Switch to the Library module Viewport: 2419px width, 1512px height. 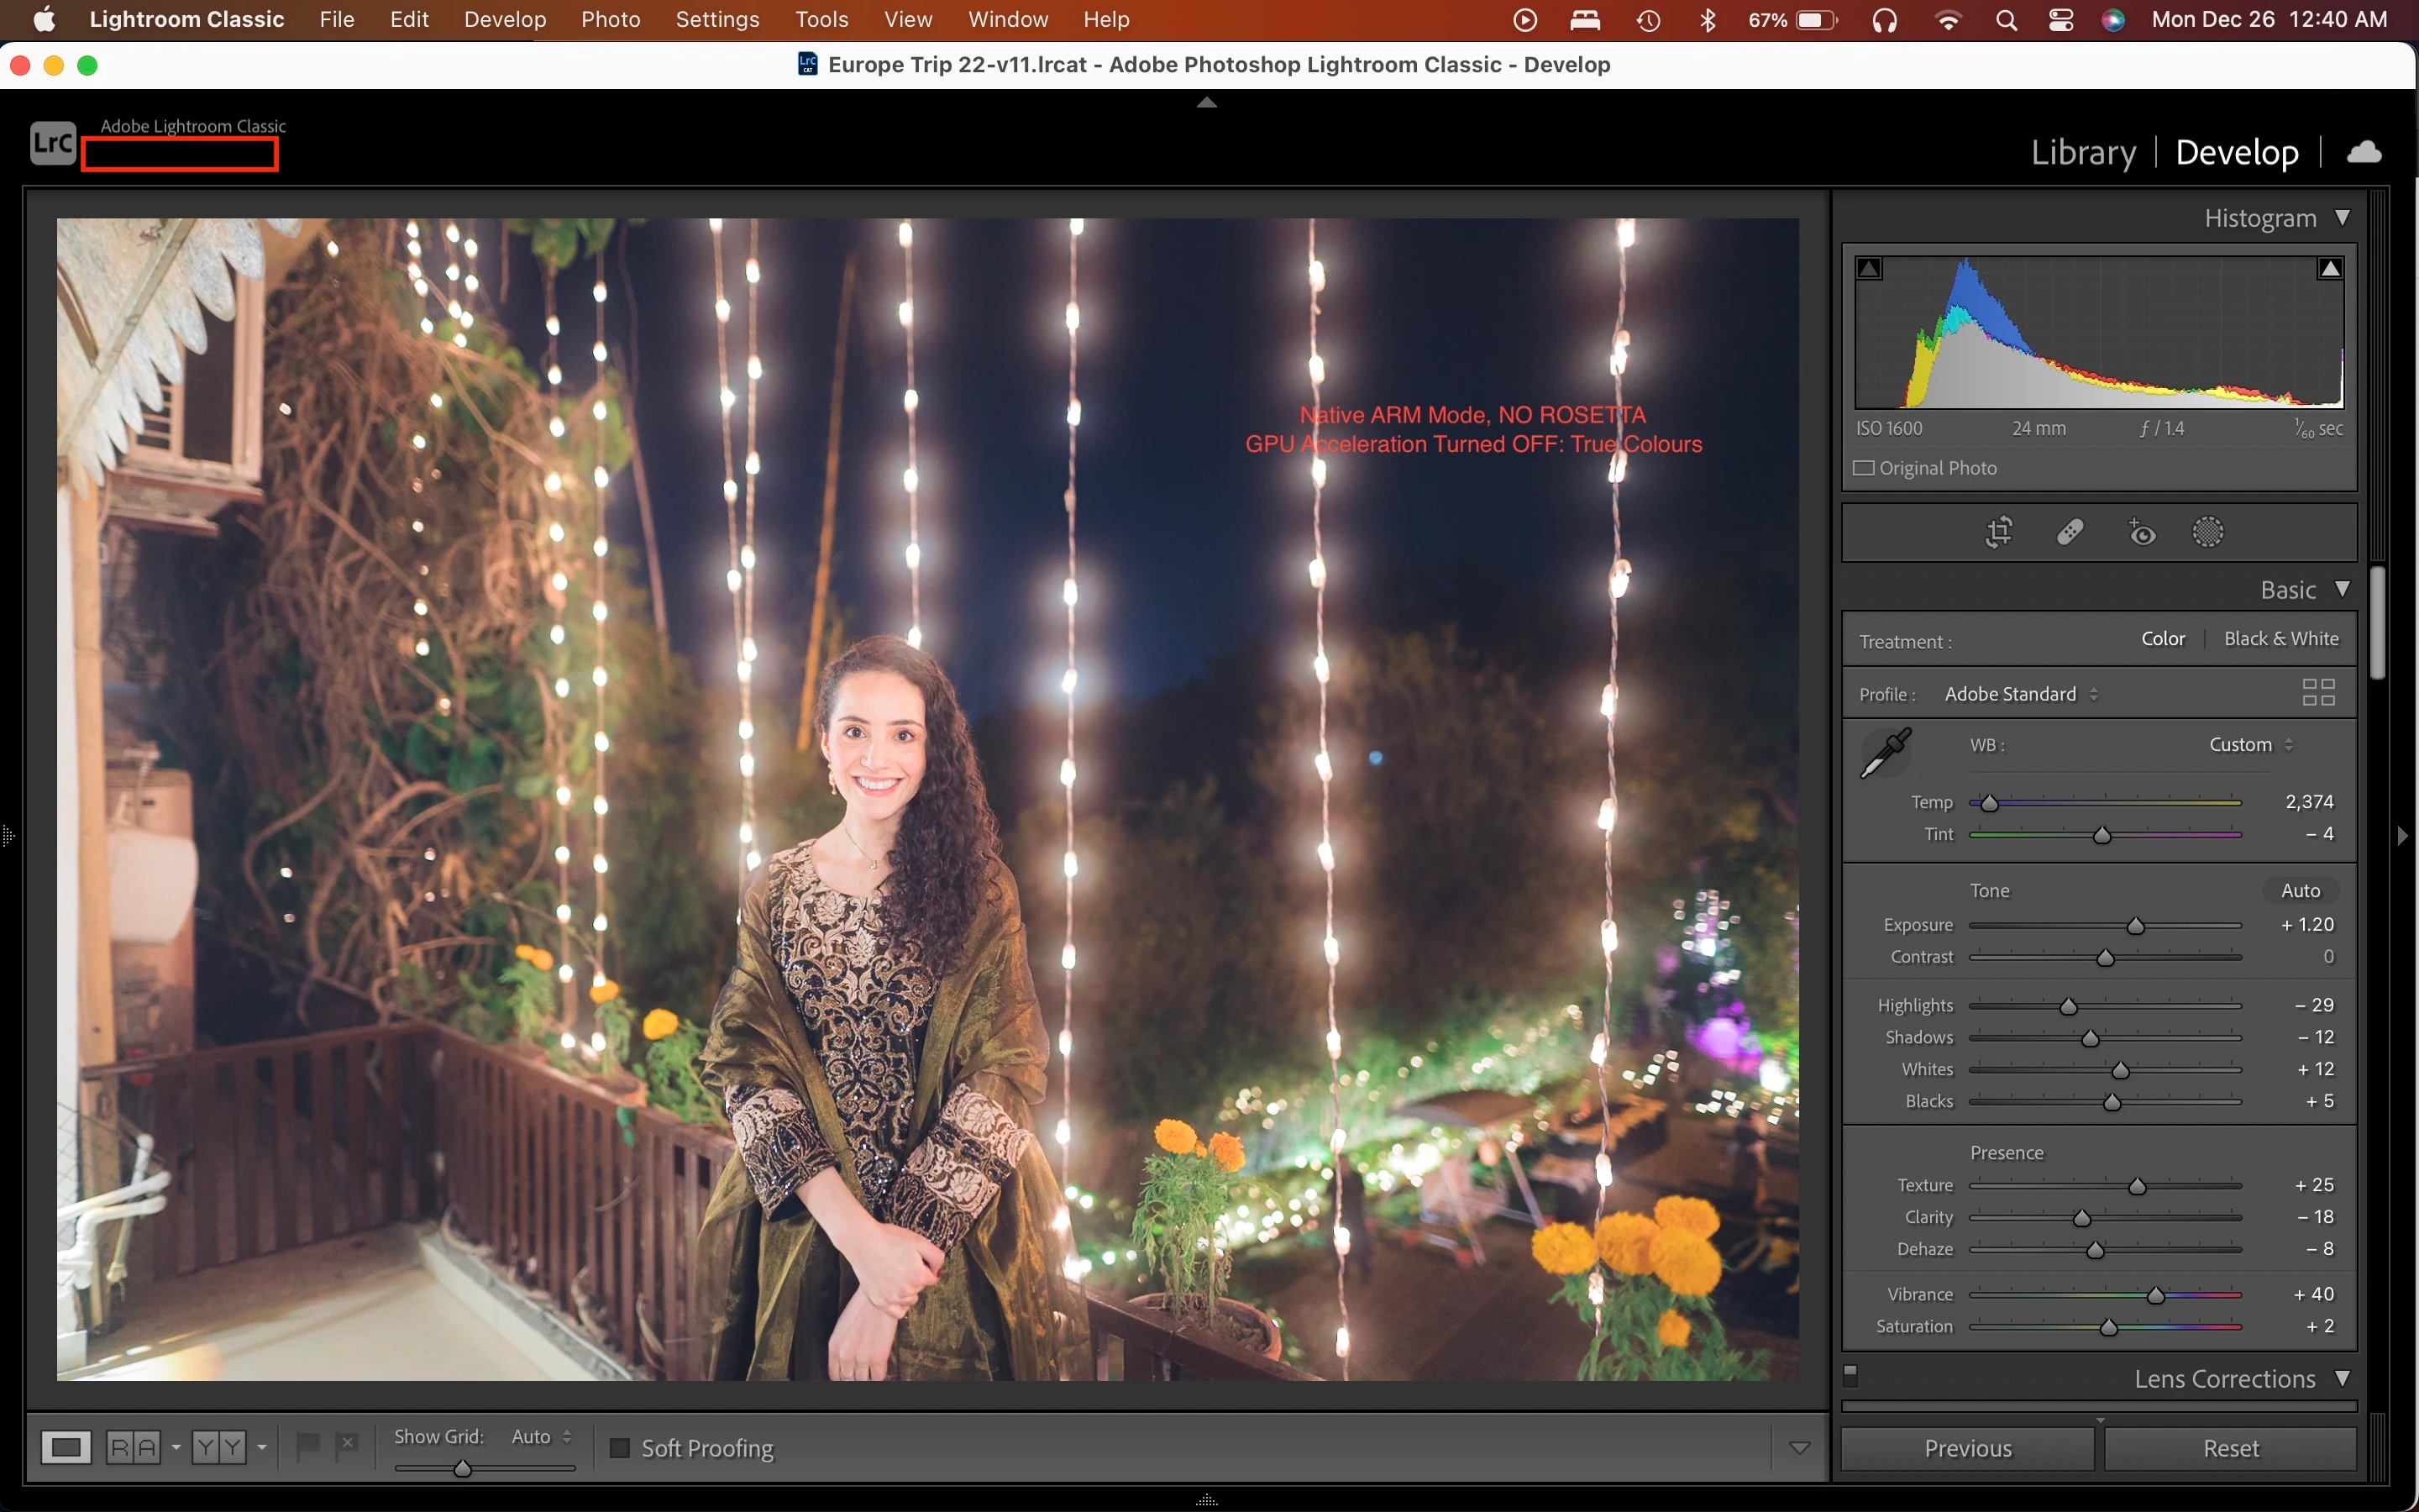pyautogui.click(x=2082, y=152)
